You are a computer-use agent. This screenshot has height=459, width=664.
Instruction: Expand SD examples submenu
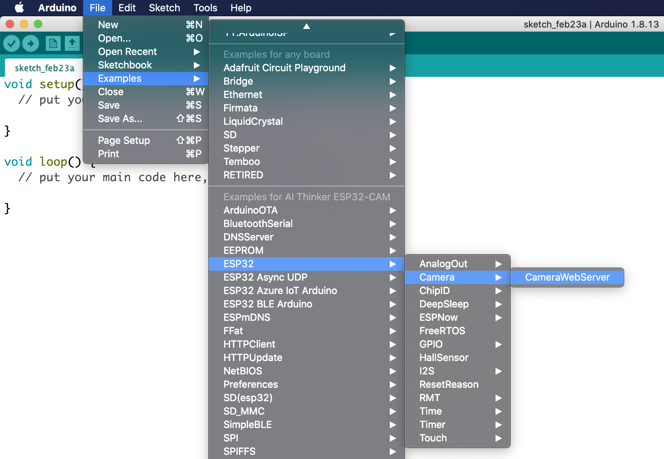pos(307,135)
